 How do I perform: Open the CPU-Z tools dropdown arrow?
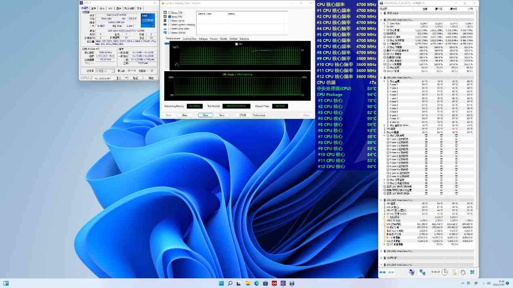(x=126, y=78)
